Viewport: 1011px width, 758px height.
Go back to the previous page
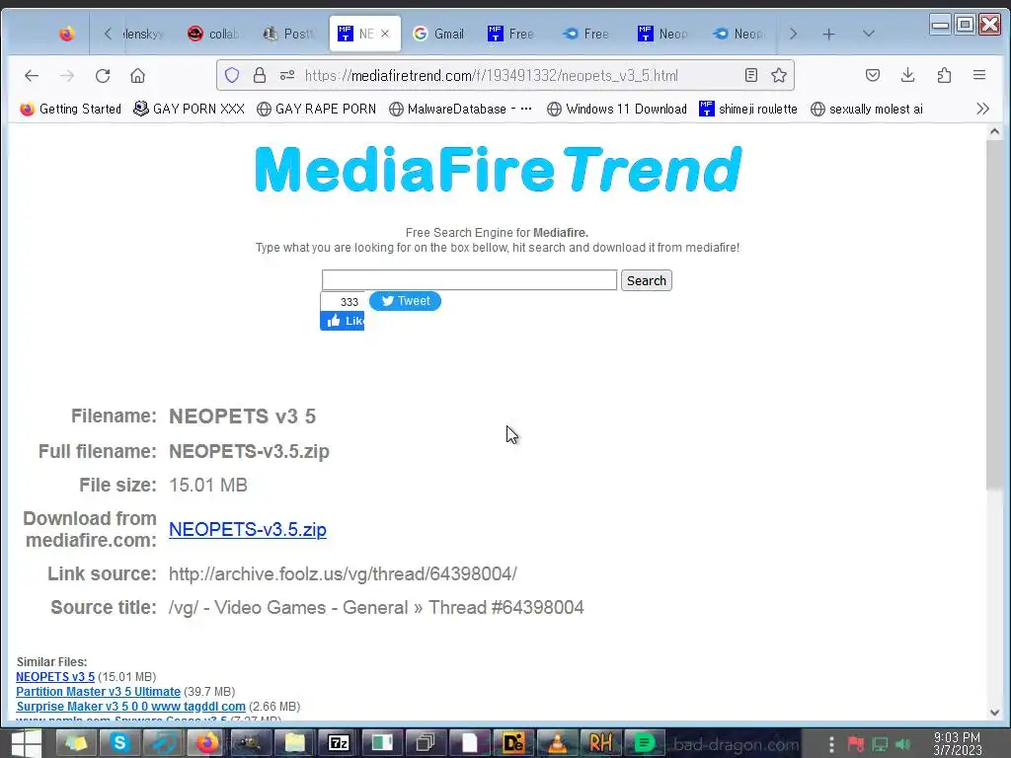32,76
